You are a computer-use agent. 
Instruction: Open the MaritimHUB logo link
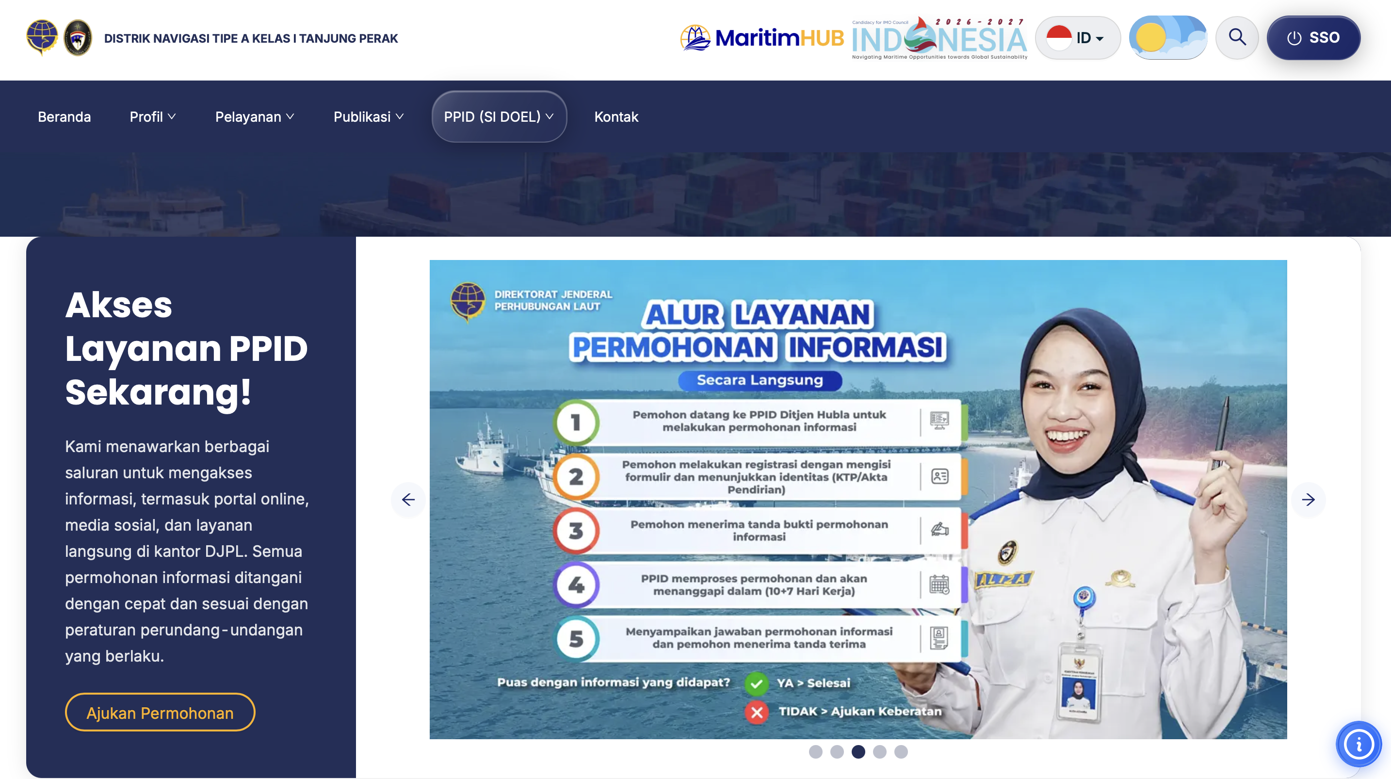click(761, 38)
